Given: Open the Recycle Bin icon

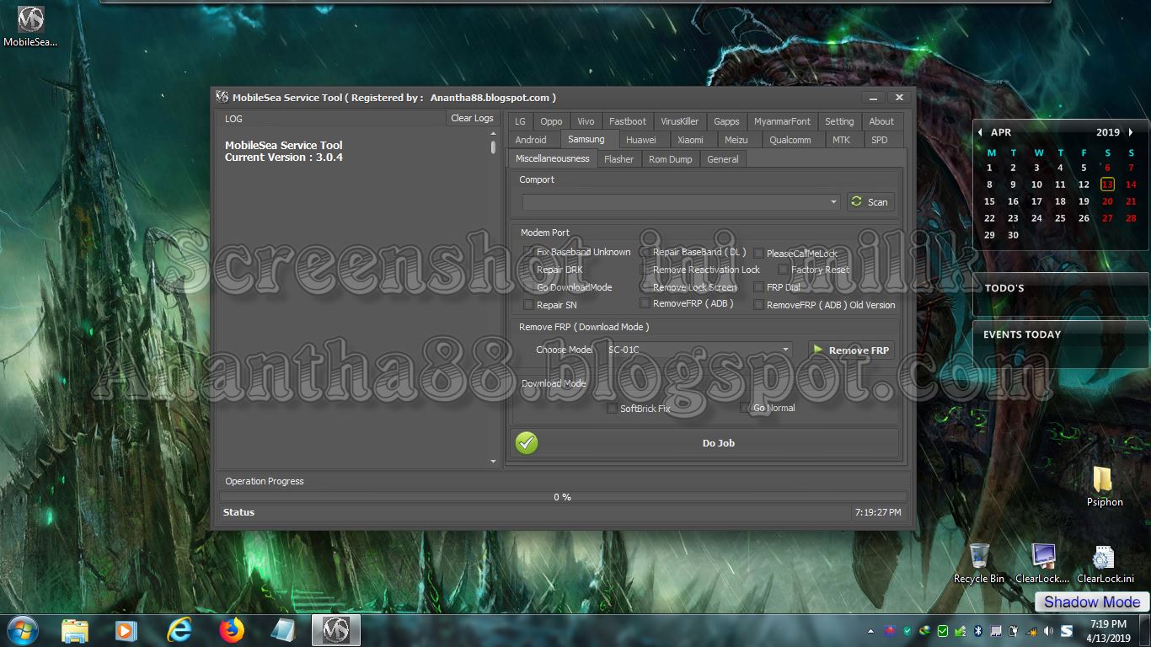Looking at the screenshot, I should tap(978, 563).
